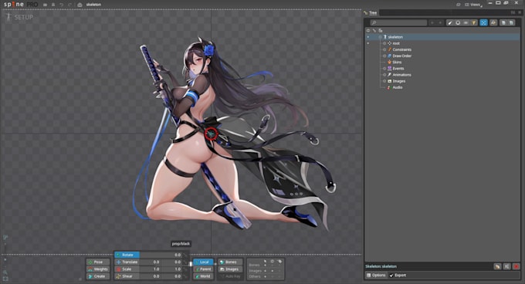Click the skeleton selector icon in title bar
Screen dimensions: 525x284
[x=80, y=5]
